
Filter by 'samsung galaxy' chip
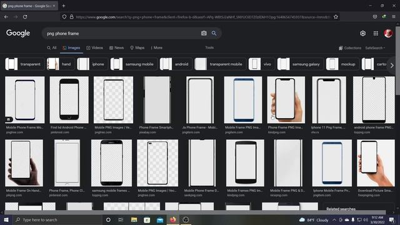coord(300,64)
